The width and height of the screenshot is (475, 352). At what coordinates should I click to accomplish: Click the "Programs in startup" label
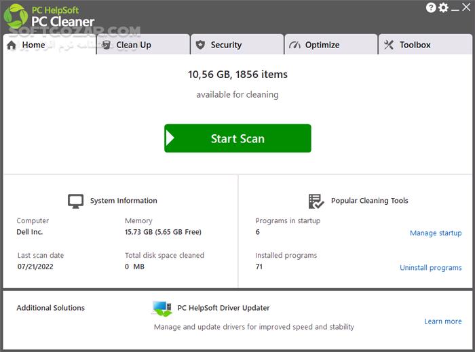click(288, 220)
